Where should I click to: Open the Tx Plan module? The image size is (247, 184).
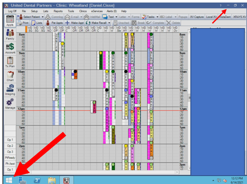(10, 62)
